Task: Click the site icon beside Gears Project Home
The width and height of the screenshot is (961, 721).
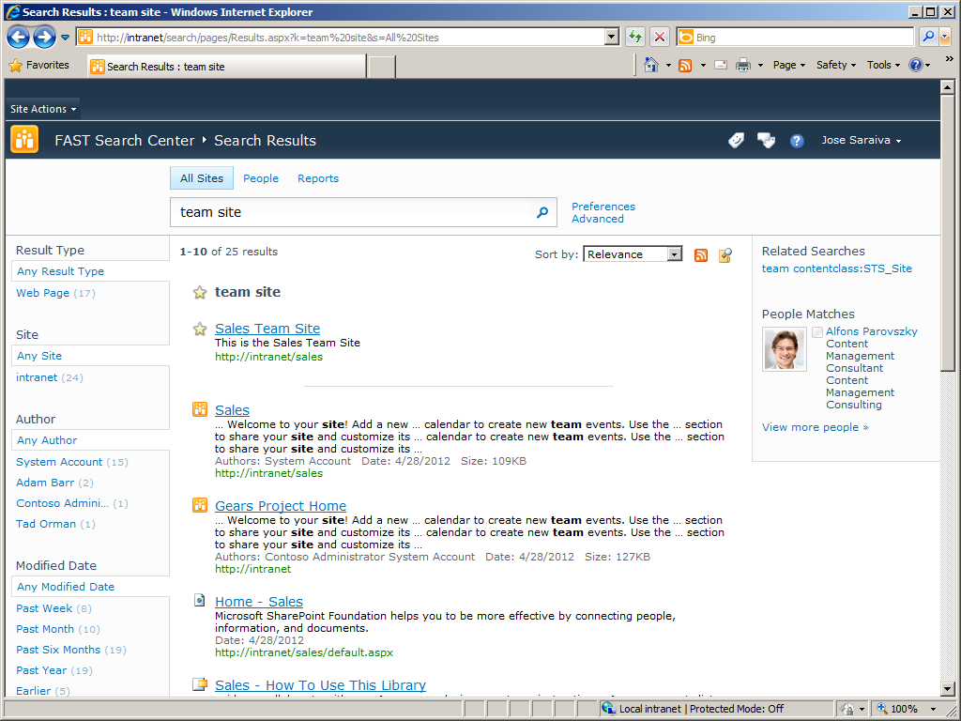Action: (x=200, y=504)
